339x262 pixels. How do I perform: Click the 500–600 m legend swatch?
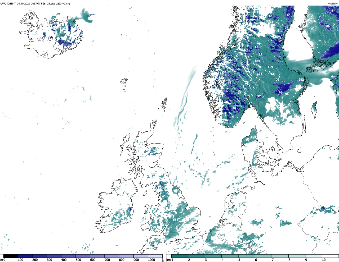(83, 256)
